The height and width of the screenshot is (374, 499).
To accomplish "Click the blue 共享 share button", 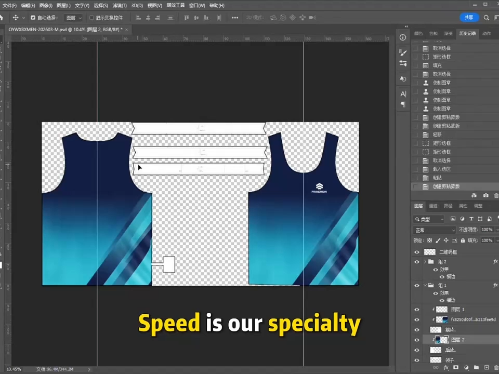I will click(469, 17).
